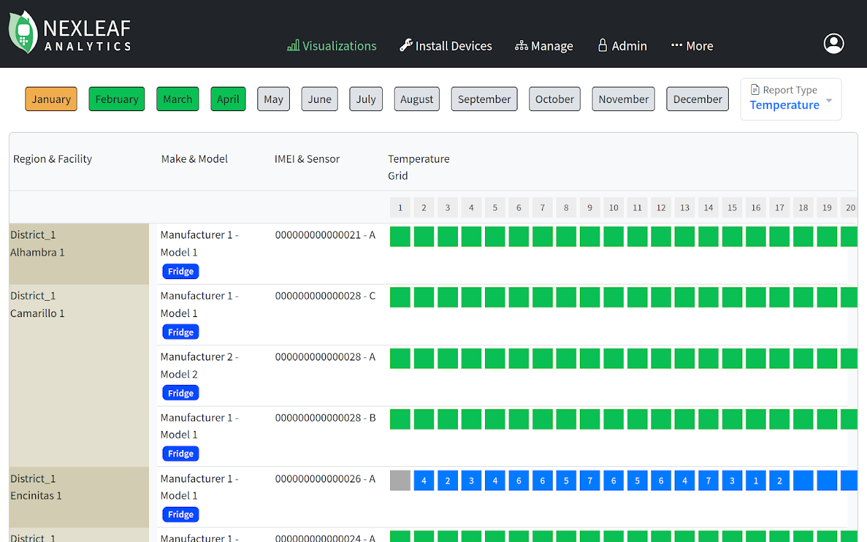Open the user profile account icon
The height and width of the screenshot is (542, 867).
pyautogui.click(x=833, y=43)
